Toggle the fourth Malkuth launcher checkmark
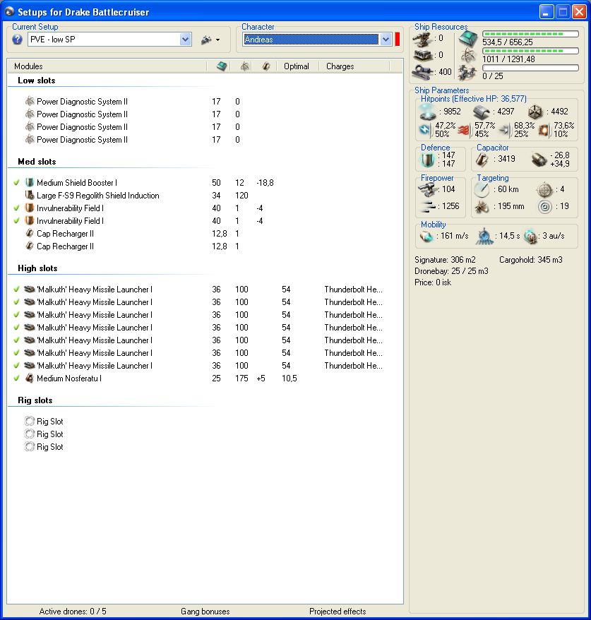591x620 pixels. click(x=17, y=328)
